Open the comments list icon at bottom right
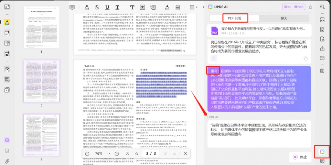The width and height of the screenshot is (331, 165). [322, 161]
